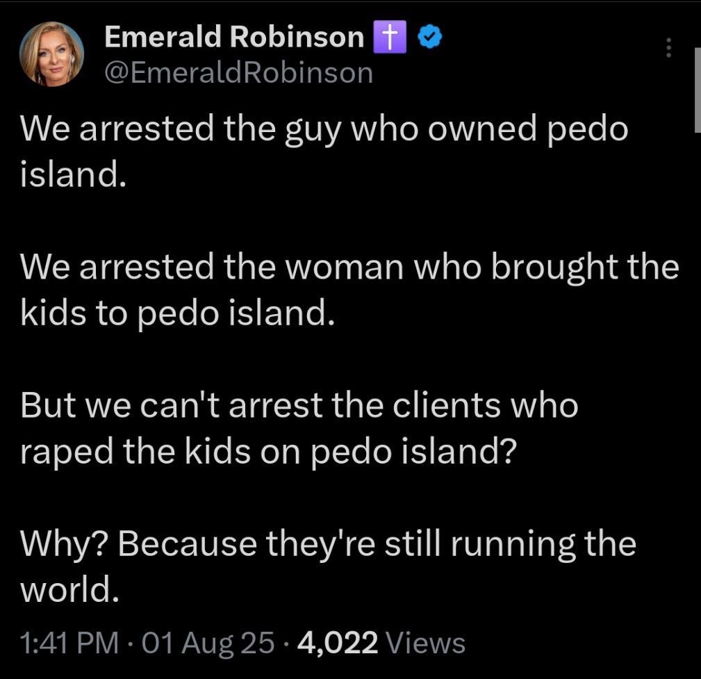The width and height of the screenshot is (701, 679).
Task: Click the word "world." on the last line
Action: [x=66, y=589]
